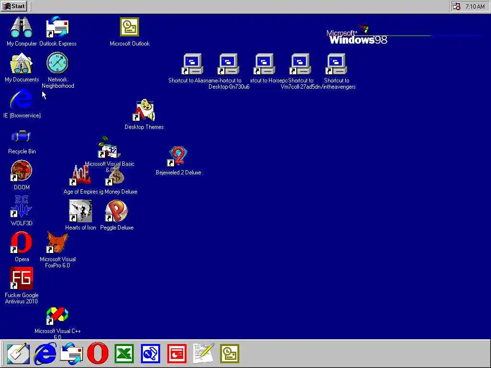The width and height of the screenshot is (491, 368).
Task: Click the Task Scheduler tray icon
Action: pos(456,6)
